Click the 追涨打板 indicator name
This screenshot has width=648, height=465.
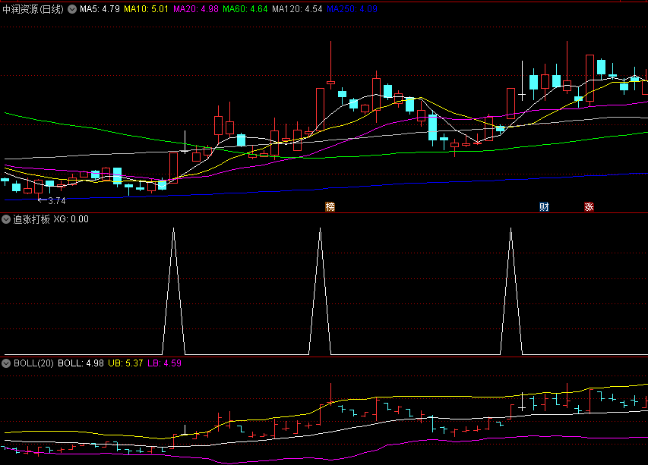(x=31, y=219)
